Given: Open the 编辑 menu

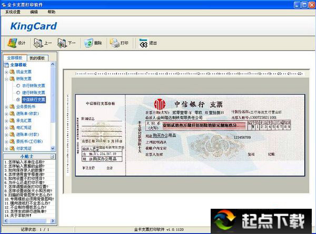Looking at the screenshot, I should 34,12.
